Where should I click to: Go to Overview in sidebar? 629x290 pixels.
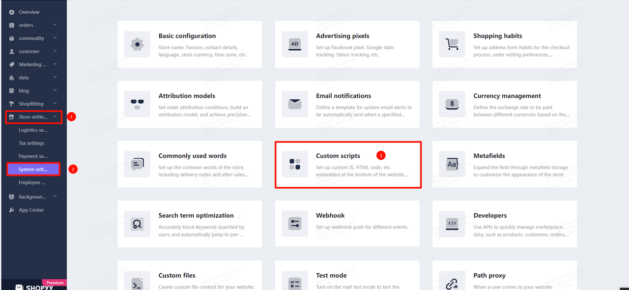[29, 12]
